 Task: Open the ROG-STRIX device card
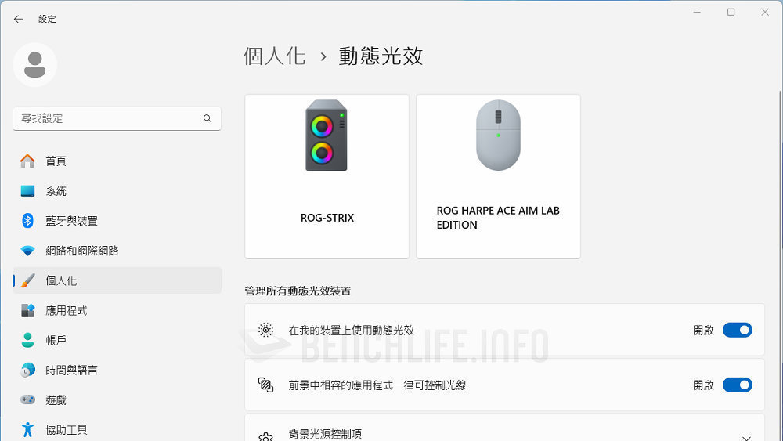[327, 176]
